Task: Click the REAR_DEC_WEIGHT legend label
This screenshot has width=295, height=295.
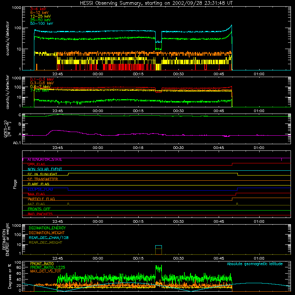Action: pyautogui.click(x=45, y=243)
